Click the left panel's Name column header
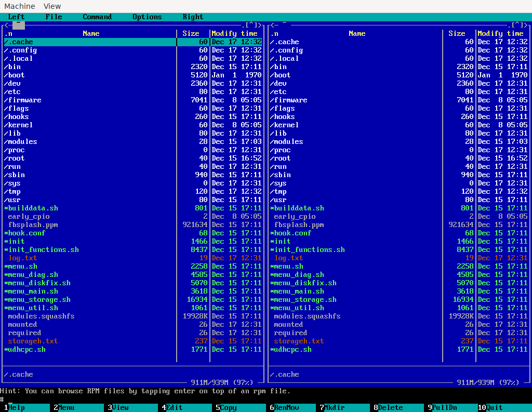 (91, 34)
